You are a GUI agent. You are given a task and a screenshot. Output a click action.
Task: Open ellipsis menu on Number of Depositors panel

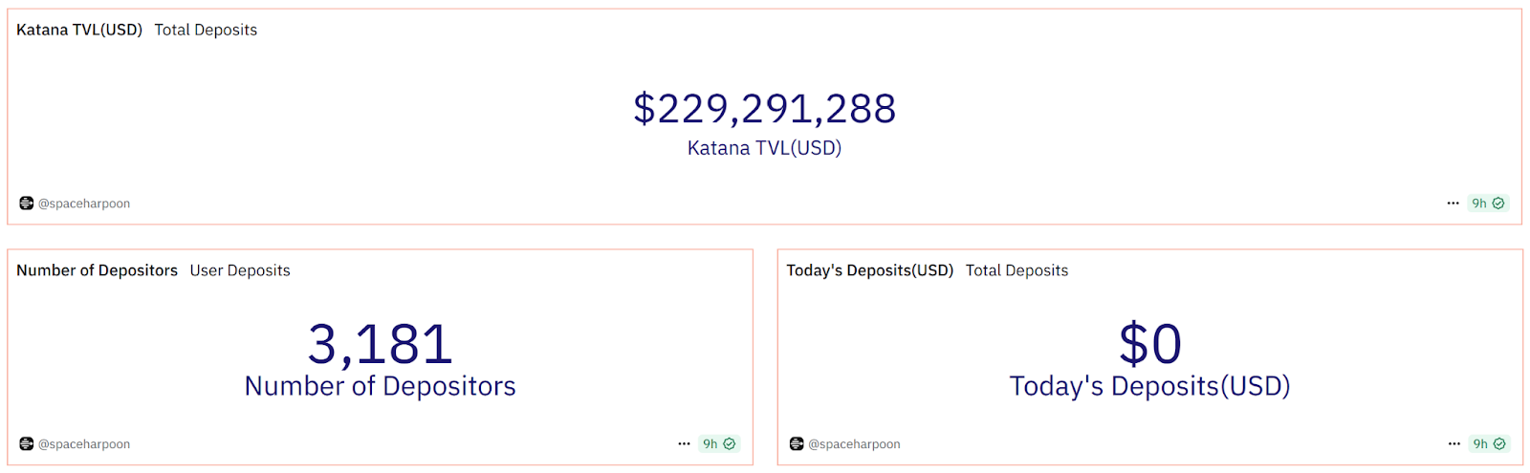(684, 443)
